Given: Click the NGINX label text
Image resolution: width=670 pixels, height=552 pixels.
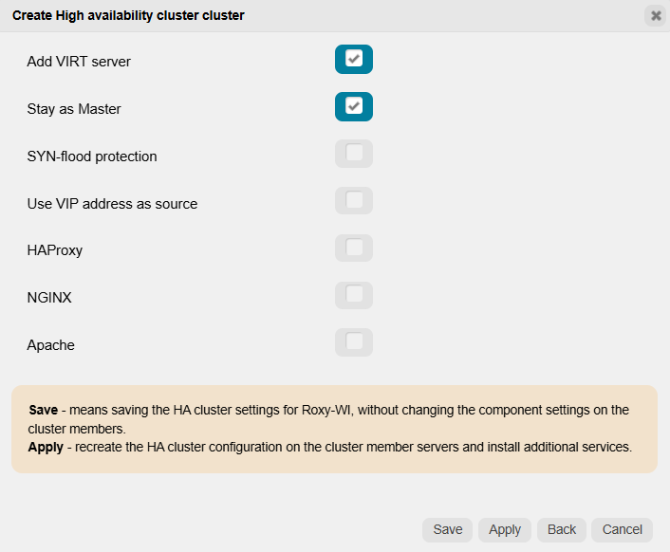Looking at the screenshot, I should click(49, 298).
